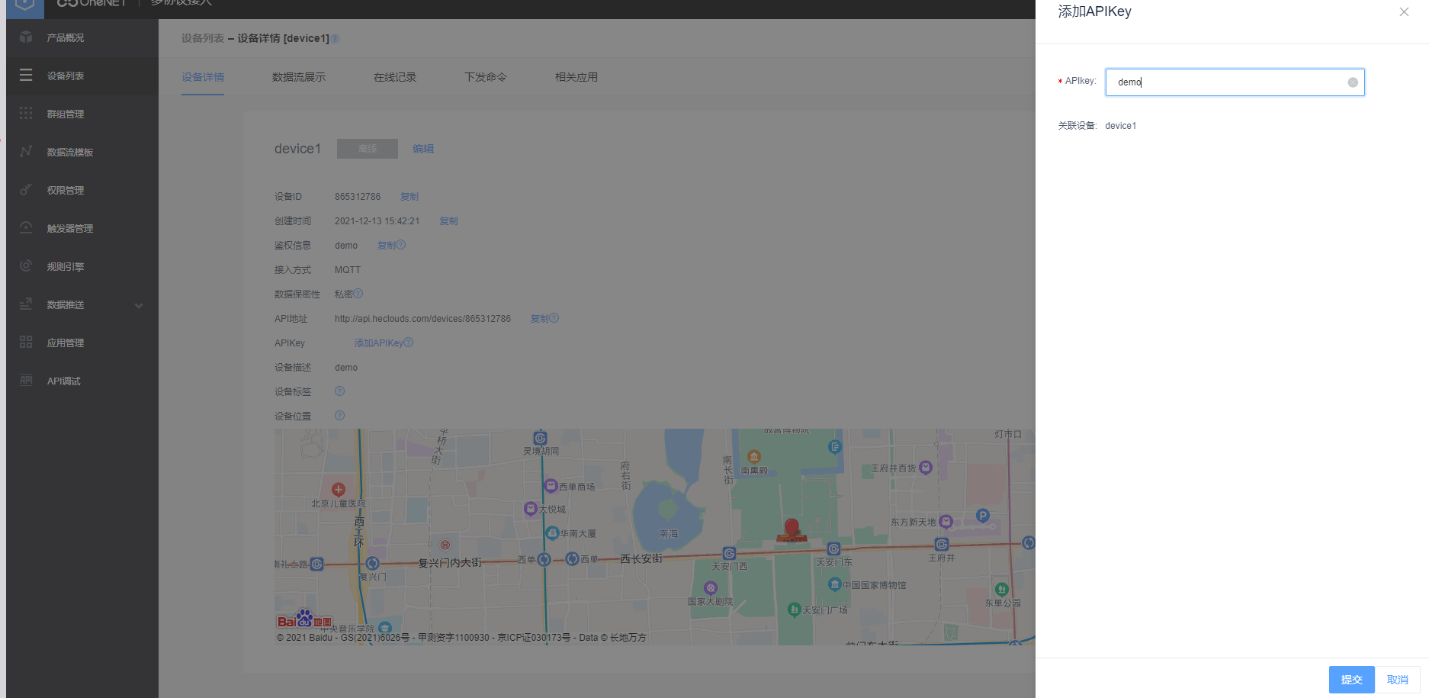
Task: Copy the 设备ID value
Action: (409, 197)
